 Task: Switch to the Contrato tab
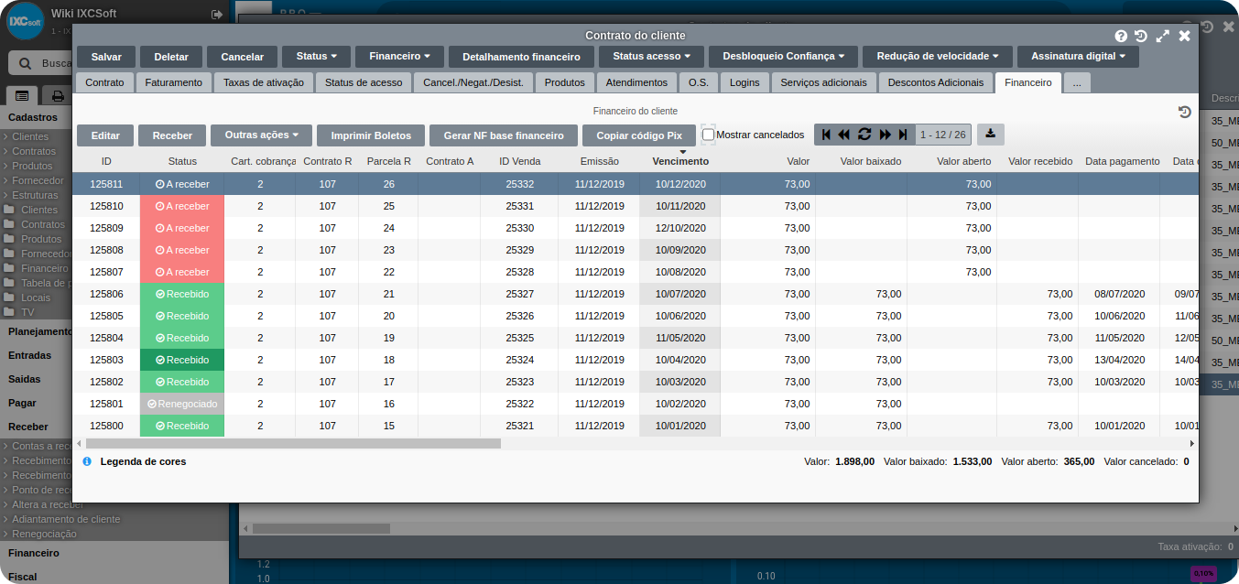[x=104, y=82]
